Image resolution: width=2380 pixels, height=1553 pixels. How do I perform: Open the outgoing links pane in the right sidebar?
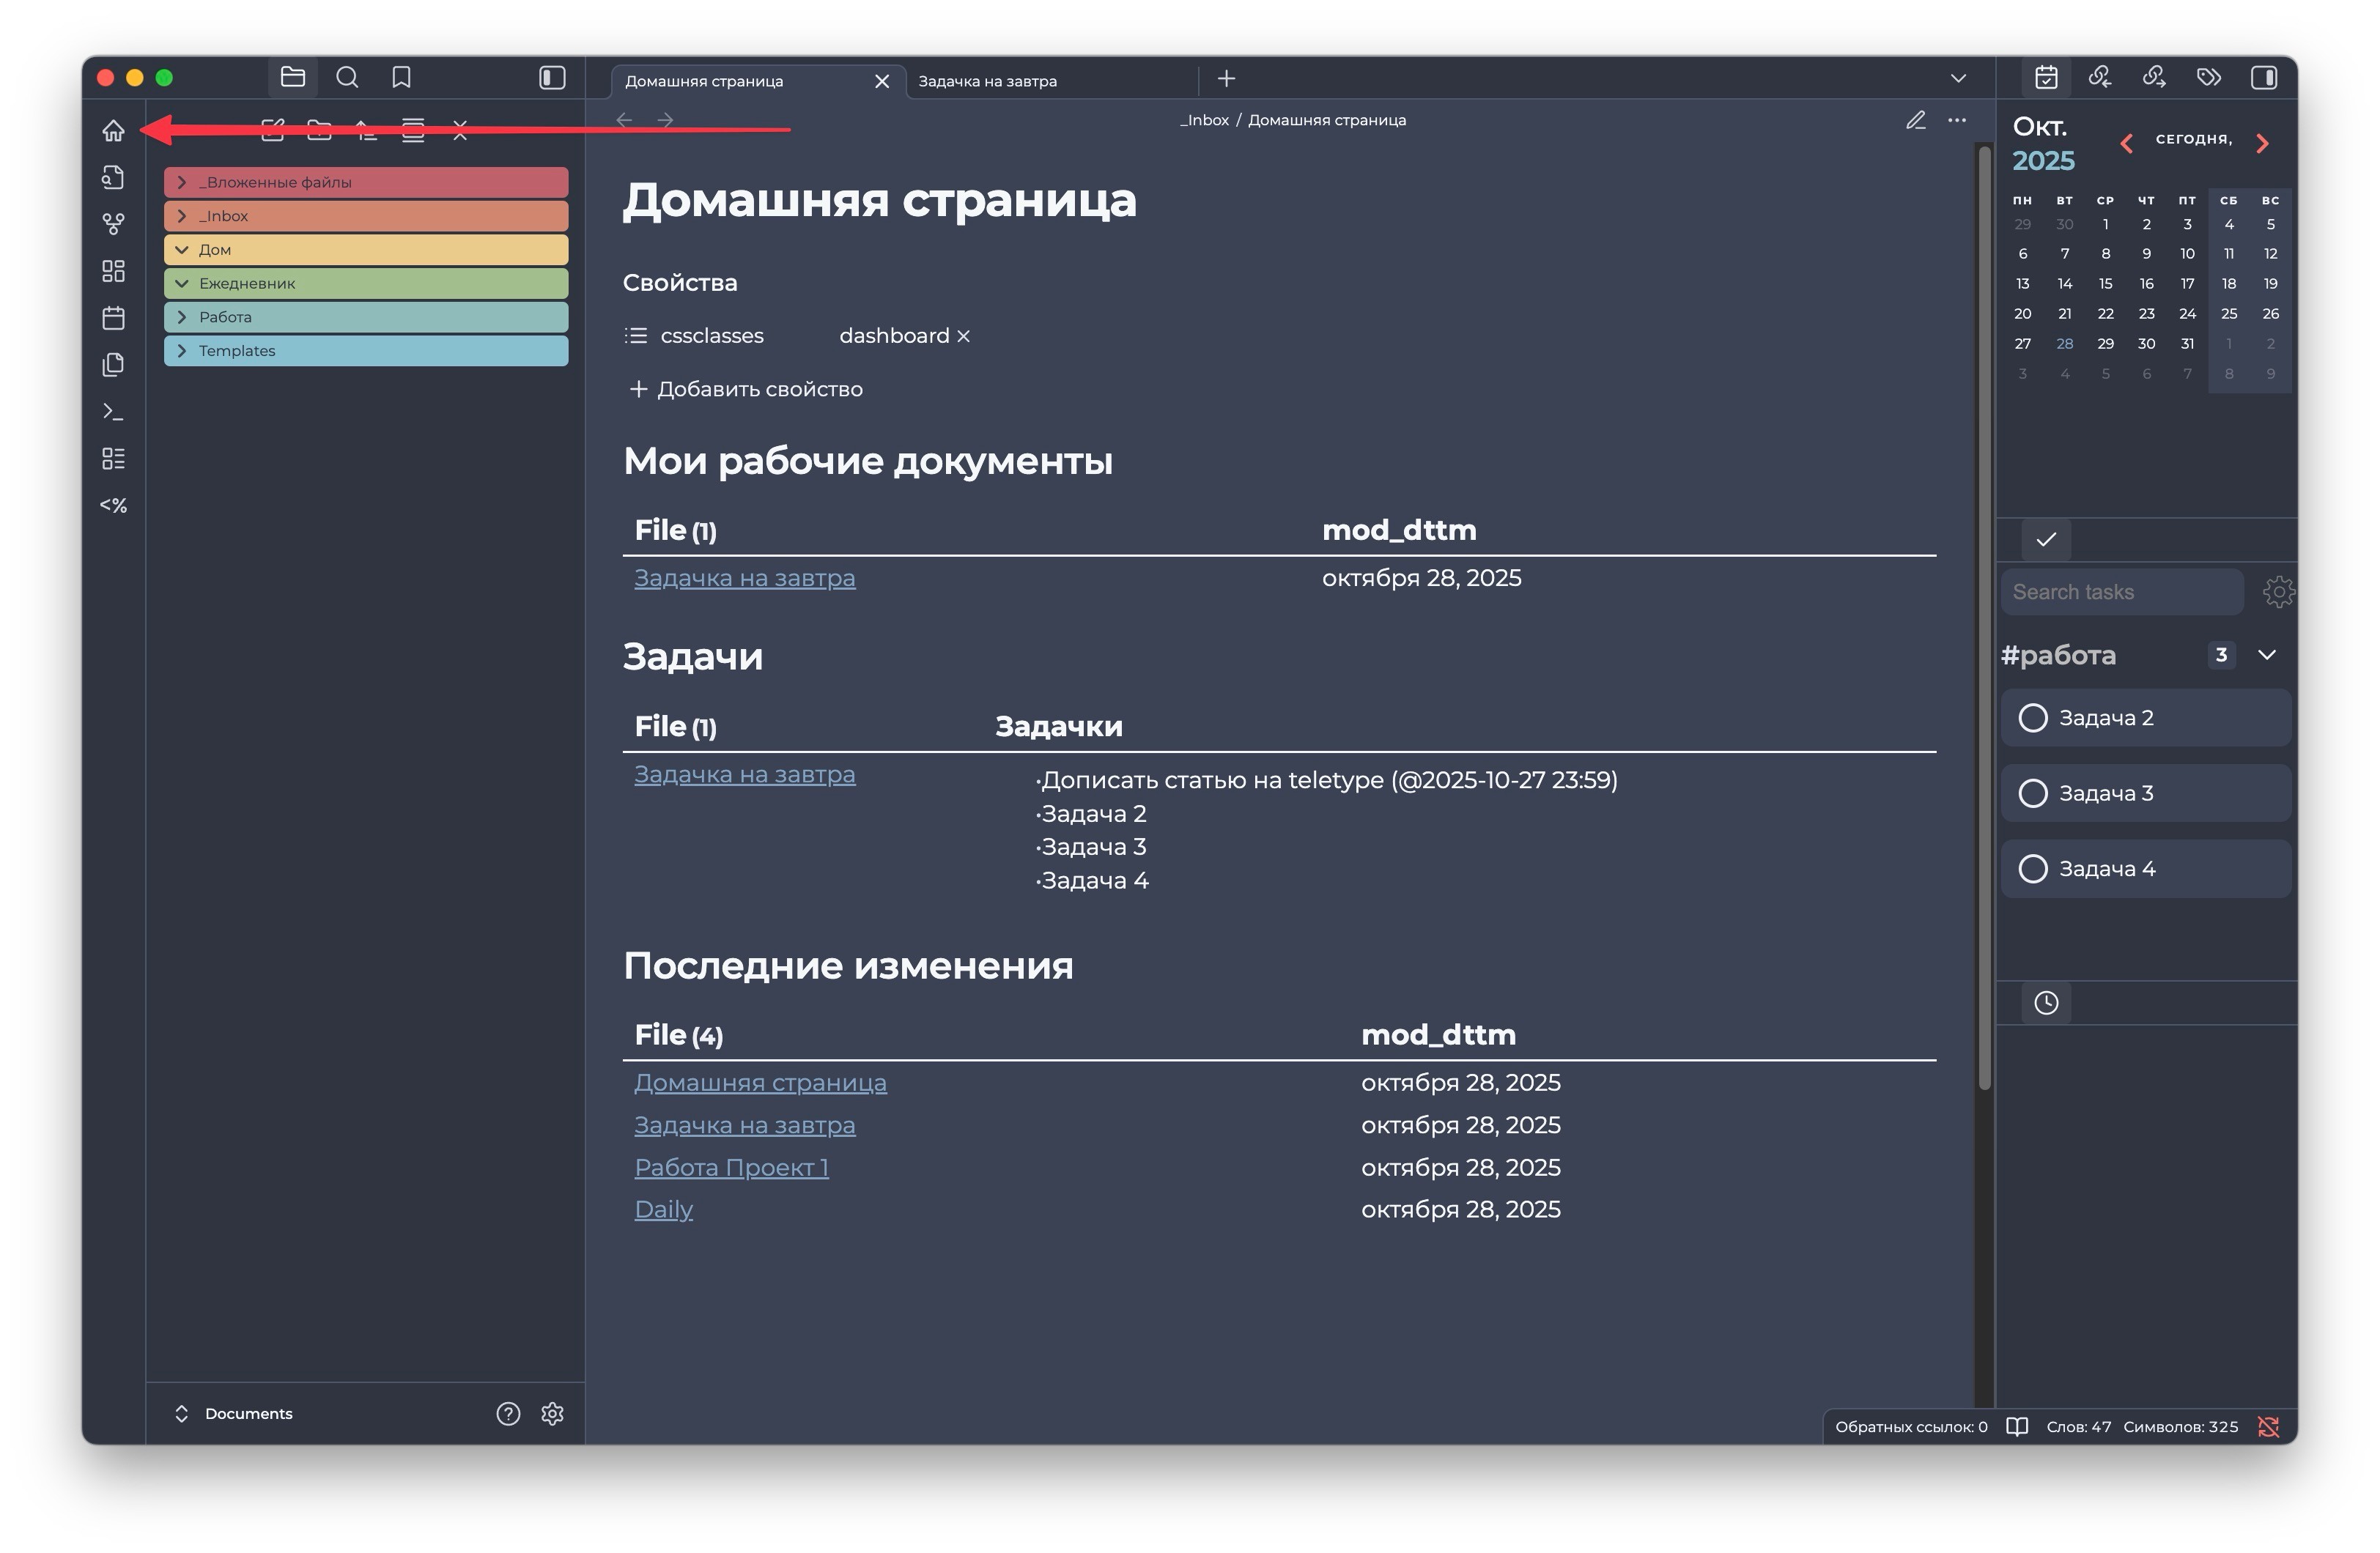coord(2154,77)
